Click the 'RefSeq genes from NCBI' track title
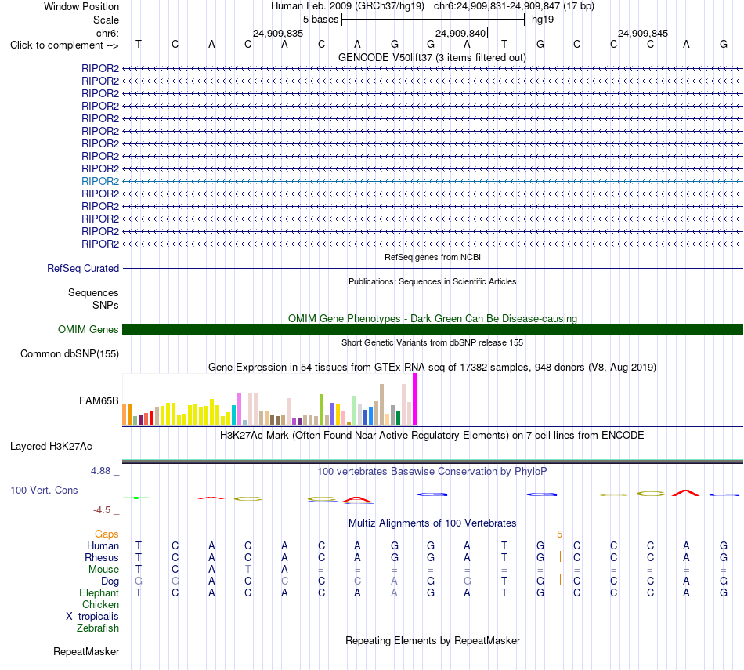Image resolution: width=744 pixels, height=670 pixels. [432, 257]
